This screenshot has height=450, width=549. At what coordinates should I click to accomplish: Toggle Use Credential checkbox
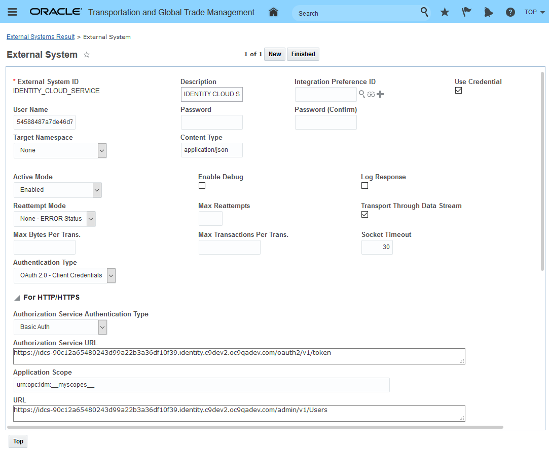click(x=458, y=91)
